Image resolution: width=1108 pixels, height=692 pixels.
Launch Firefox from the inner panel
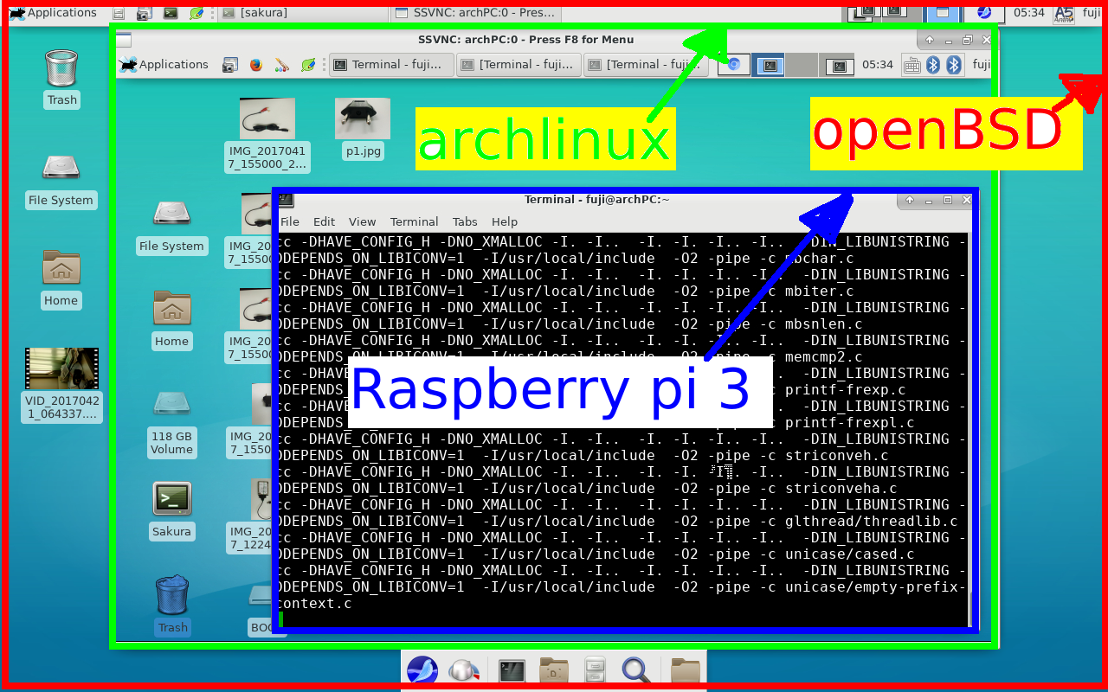point(256,64)
